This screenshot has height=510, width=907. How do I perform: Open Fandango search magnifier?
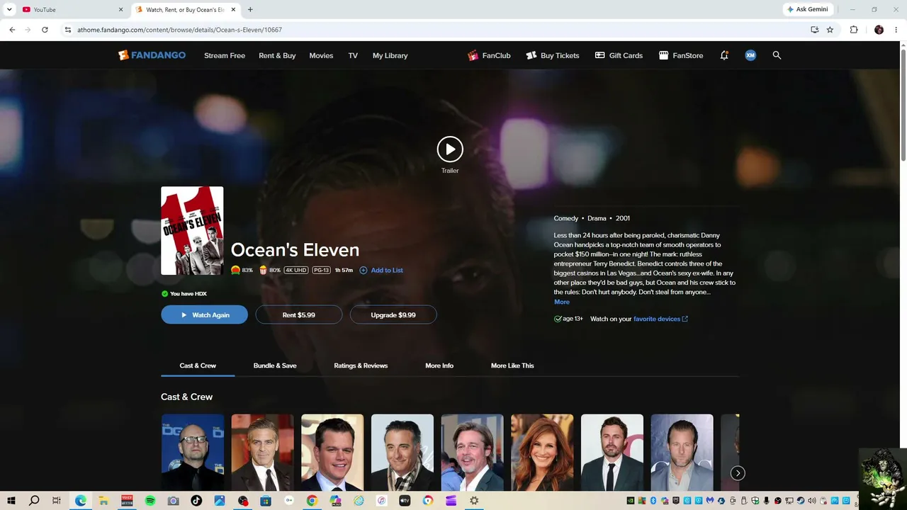coord(777,55)
